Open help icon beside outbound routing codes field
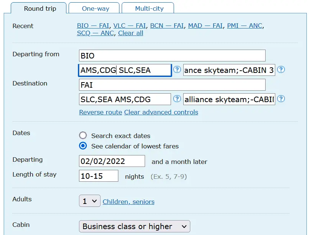The height and width of the screenshot is (235, 309). pos(177,70)
